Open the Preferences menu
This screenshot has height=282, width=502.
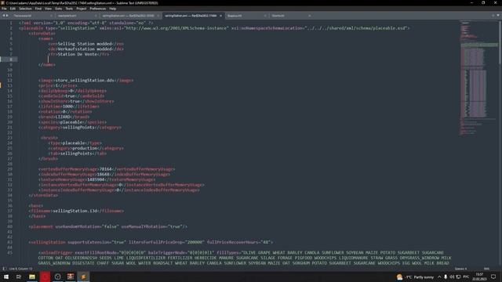(x=97, y=9)
